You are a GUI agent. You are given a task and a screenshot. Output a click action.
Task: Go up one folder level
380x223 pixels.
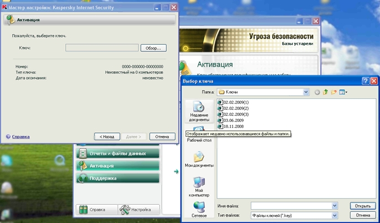325,92
